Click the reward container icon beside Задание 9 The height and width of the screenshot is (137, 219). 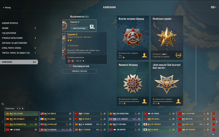(x=92, y=27)
